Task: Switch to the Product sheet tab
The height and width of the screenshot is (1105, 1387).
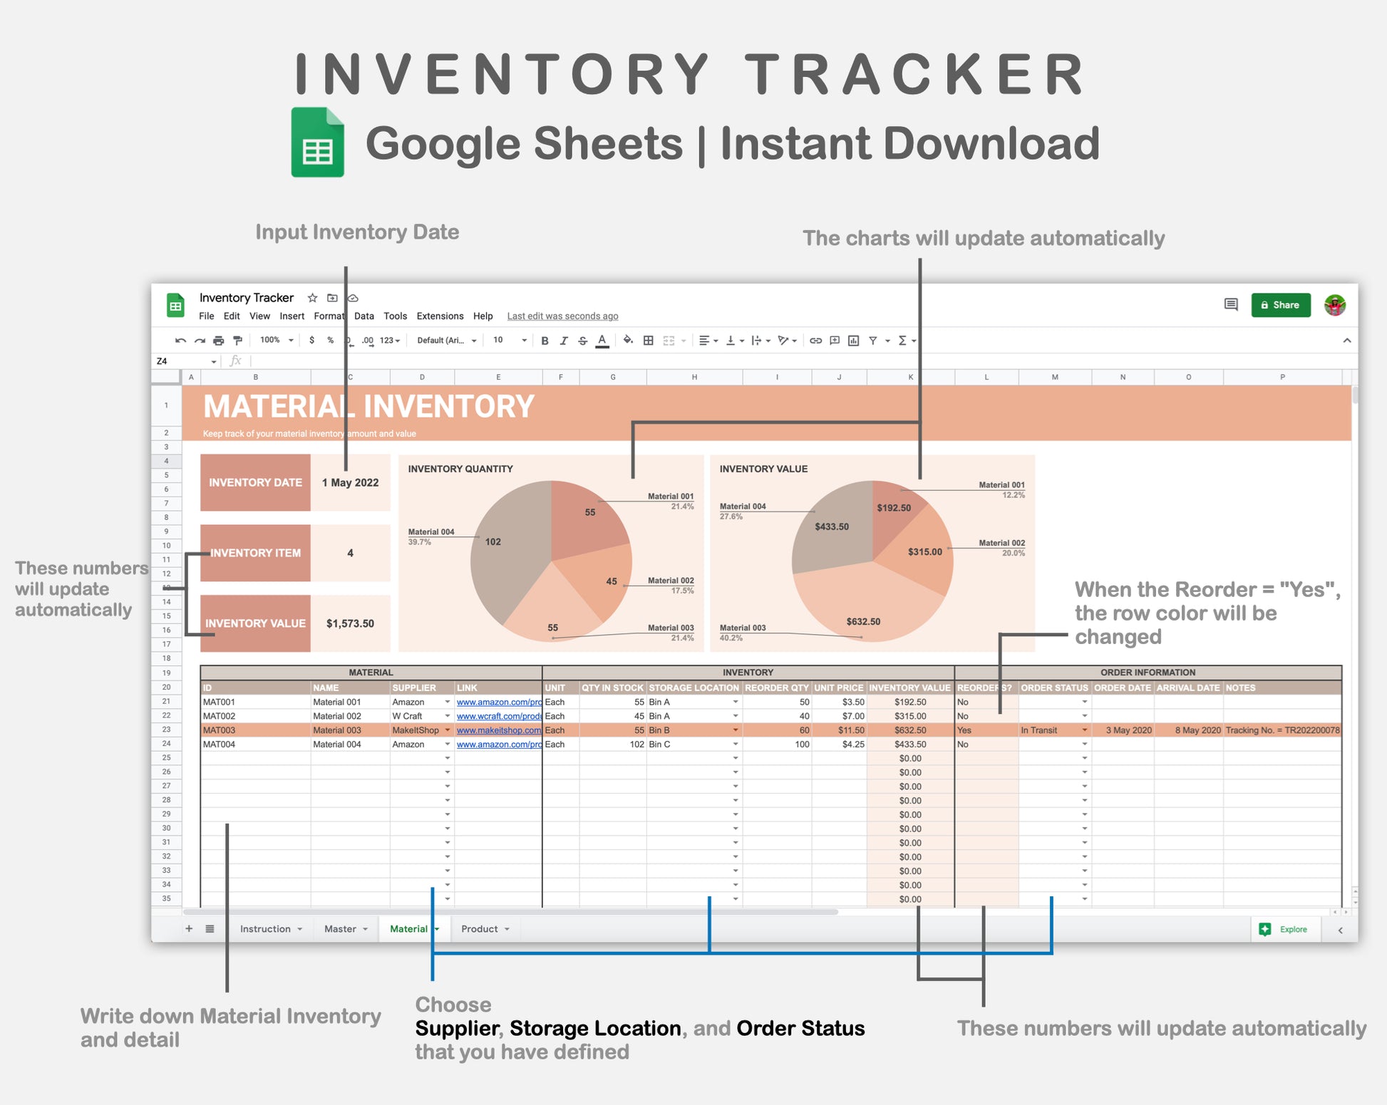Action: click(x=480, y=929)
